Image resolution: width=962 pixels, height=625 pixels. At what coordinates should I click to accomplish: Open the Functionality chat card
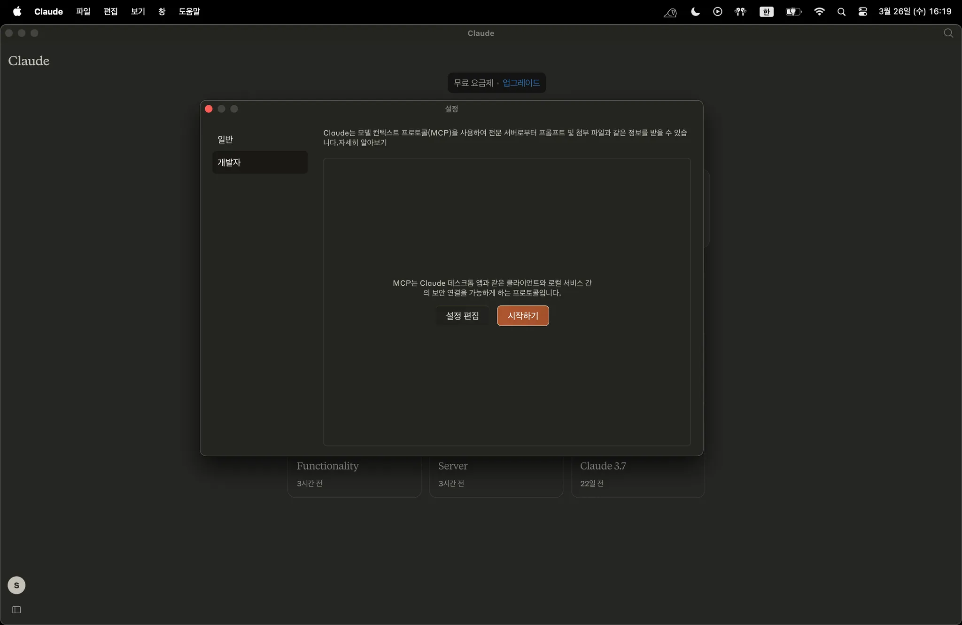354,477
